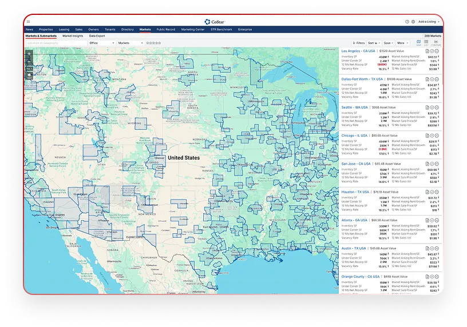467x327 pixels.
Task: Open the Public Record tab
Action: click(166, 30)
